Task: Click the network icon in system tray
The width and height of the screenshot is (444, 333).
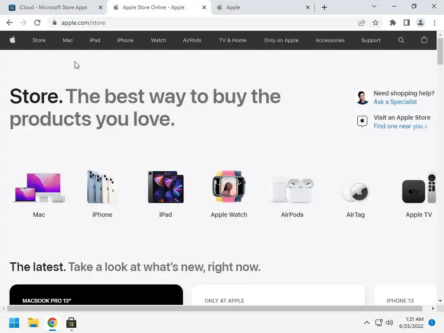Action: click(379, 323)
